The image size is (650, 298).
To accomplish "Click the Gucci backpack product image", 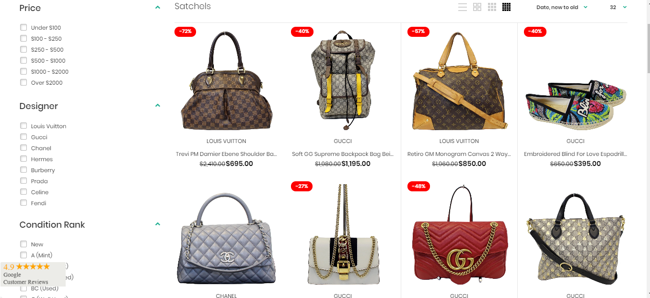I will pos(343,80).
